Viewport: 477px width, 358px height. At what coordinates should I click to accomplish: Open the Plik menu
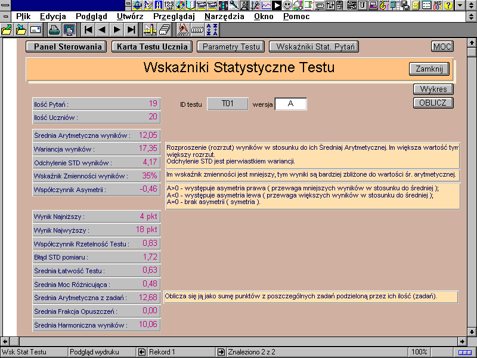click(23, 17)
